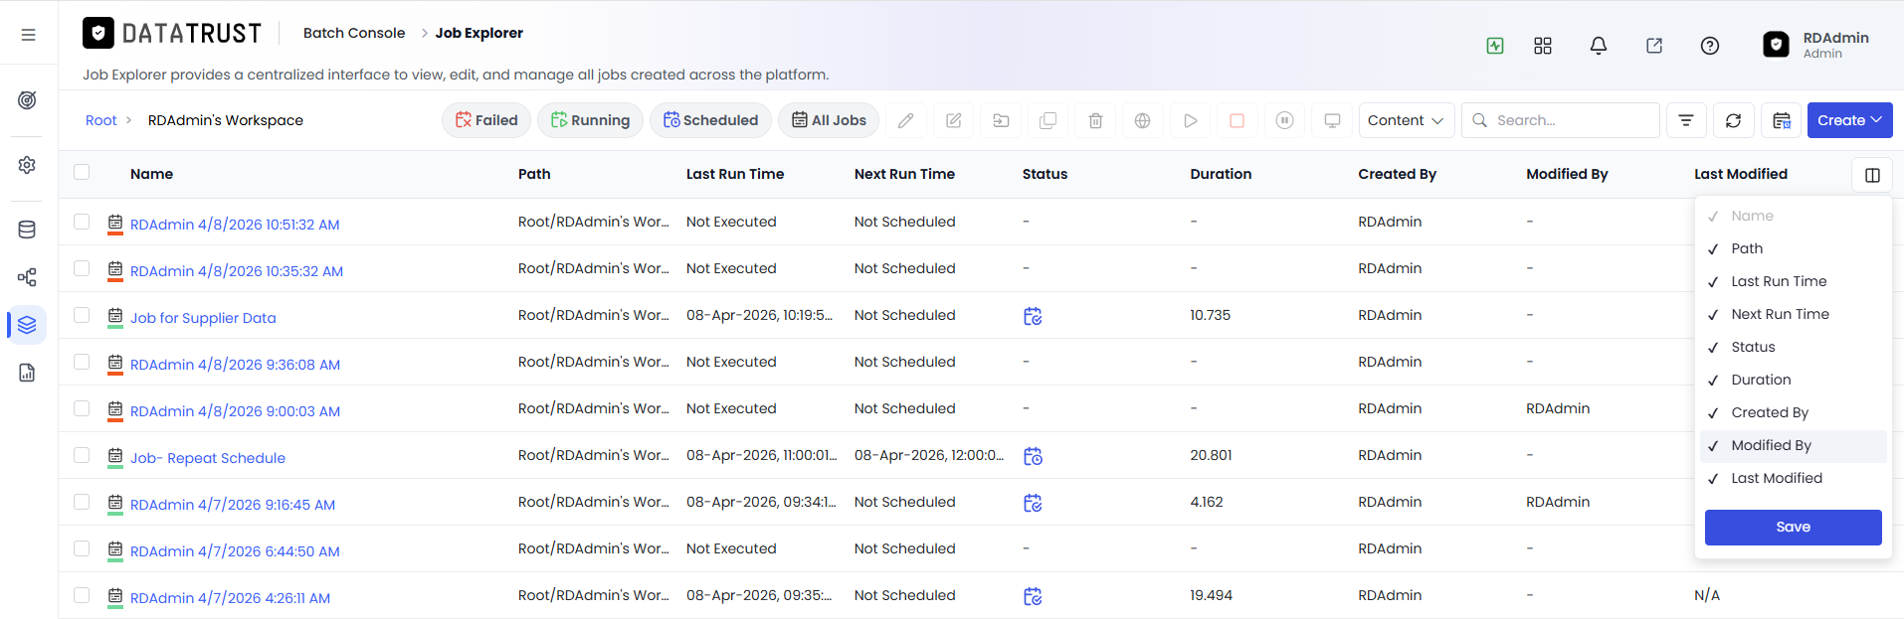Open the notifications bell
The height and width of the screenshot is (619, 1904).
(1599, 46)
